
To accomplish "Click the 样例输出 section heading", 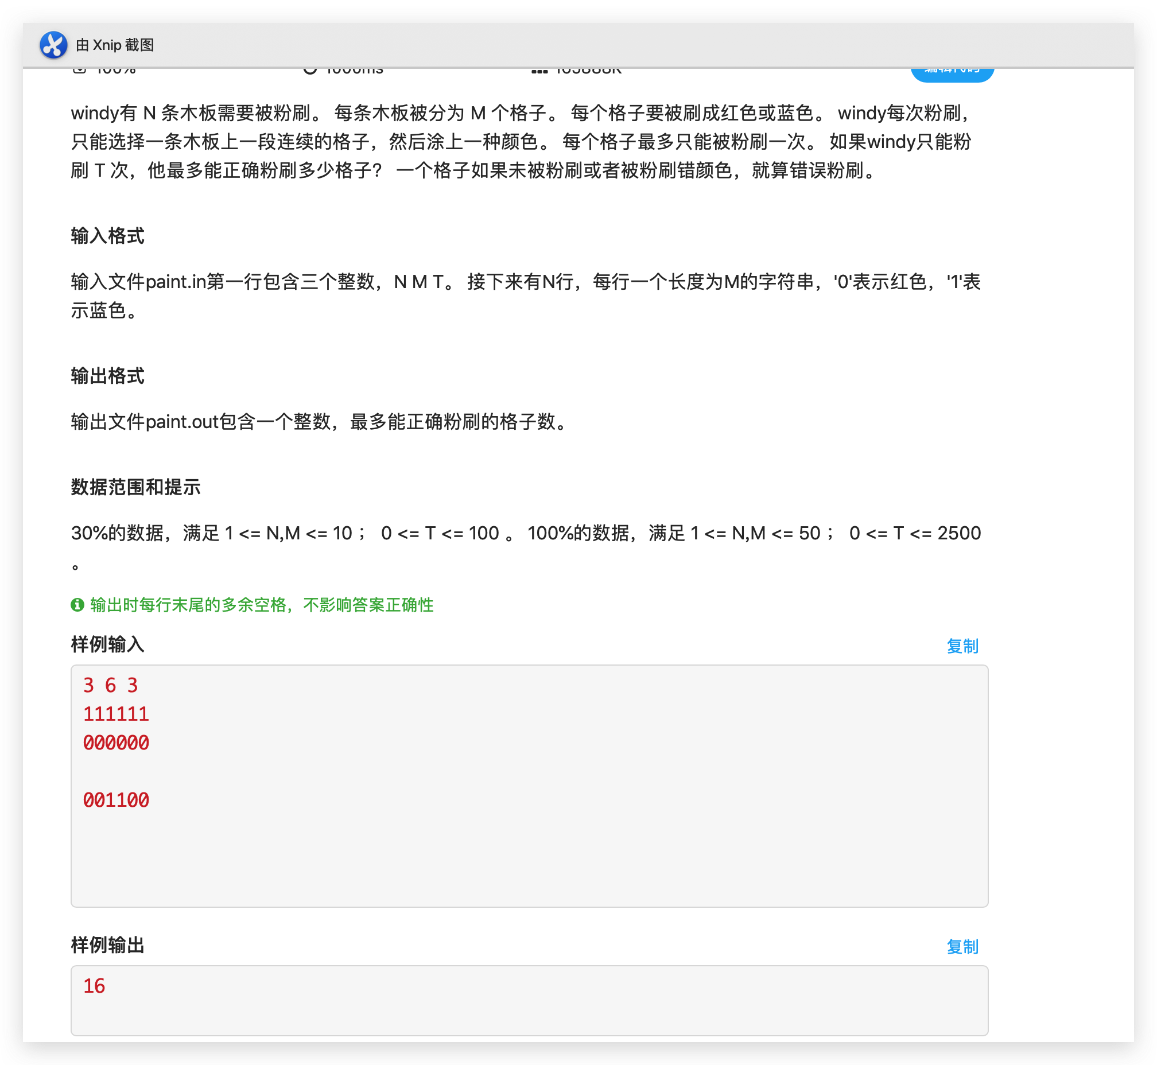I will click(108, 946).
